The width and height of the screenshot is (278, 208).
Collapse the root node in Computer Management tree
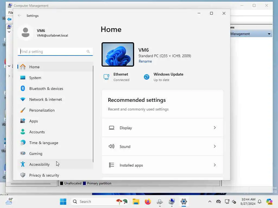(9, 32)
